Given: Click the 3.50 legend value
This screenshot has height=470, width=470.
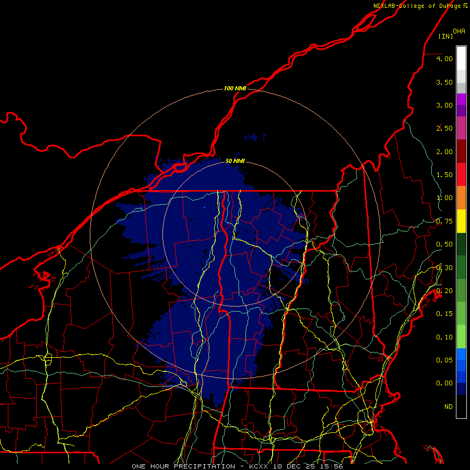Looking at the screenshot, I should pyautogui.click(x=444, y=82).
